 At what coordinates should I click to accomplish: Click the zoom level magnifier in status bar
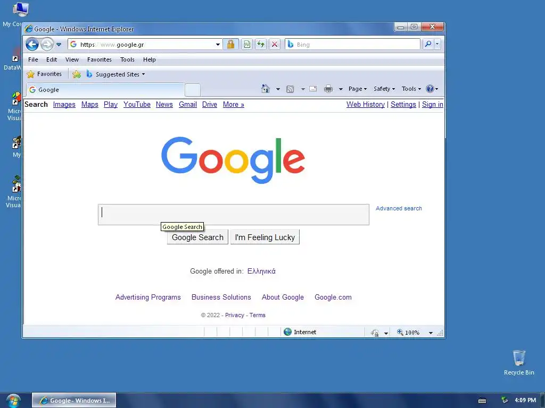tap(400, 333)
